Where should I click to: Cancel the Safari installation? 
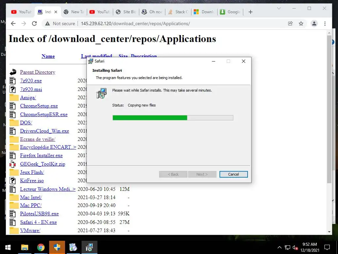[233, 174]
